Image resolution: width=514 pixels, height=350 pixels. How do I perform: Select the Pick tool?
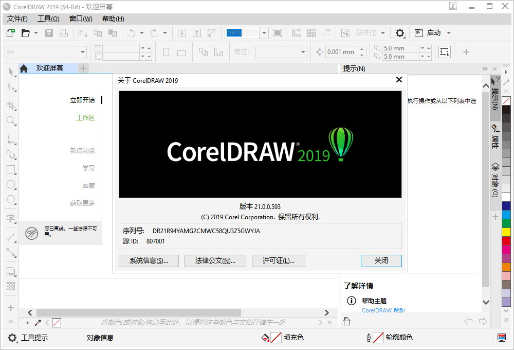[x=10, y=72]
